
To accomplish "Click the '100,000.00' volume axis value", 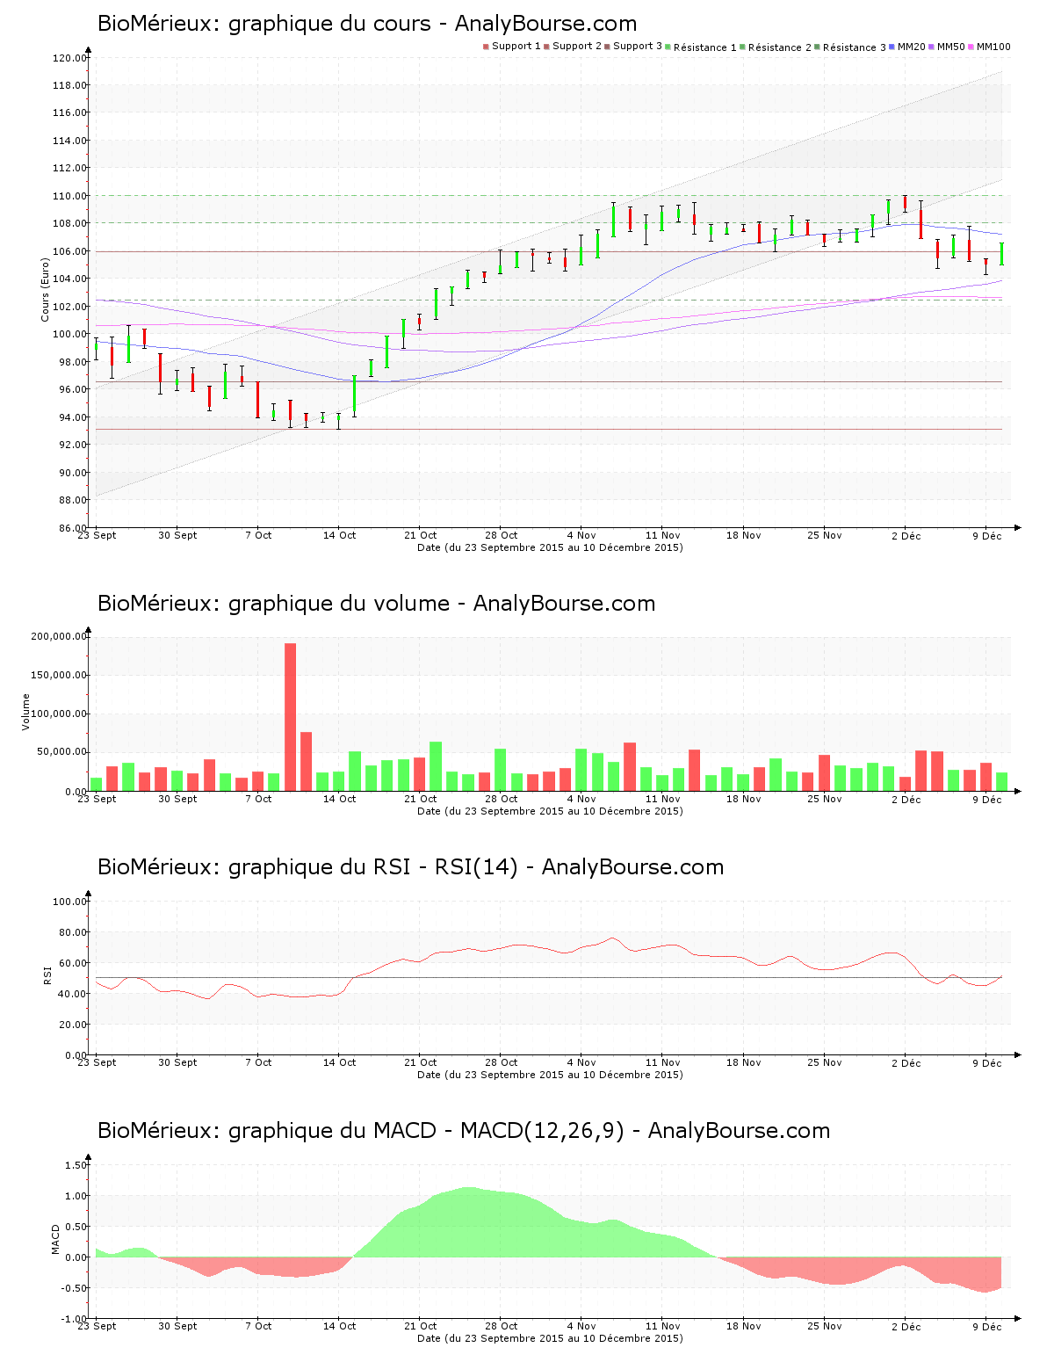I will tap(58, 714).
